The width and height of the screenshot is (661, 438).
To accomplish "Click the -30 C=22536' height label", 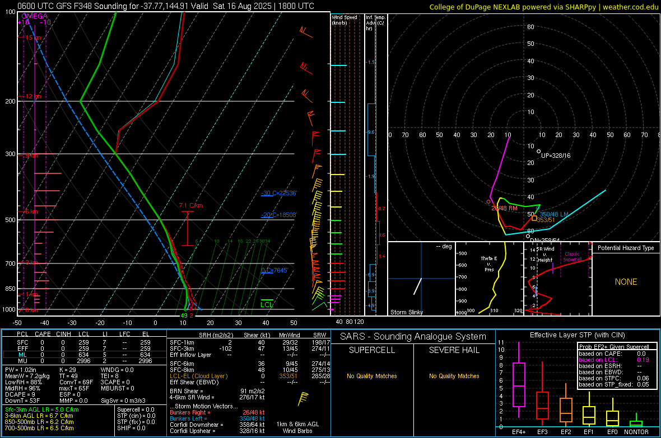I will coord(279,193).
